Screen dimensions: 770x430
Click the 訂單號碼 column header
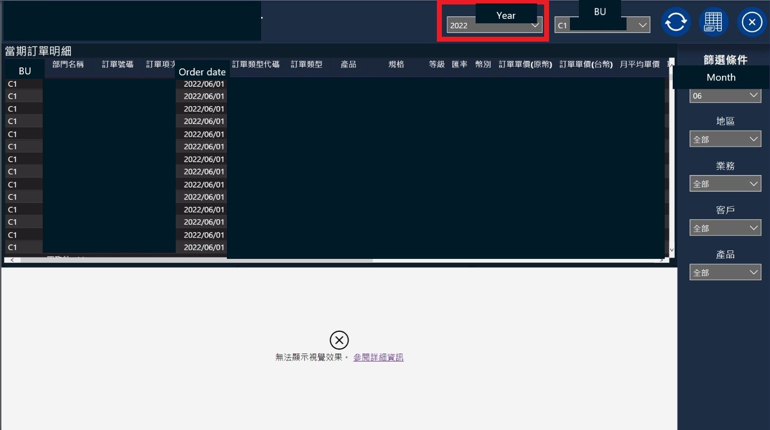(118, 64)
